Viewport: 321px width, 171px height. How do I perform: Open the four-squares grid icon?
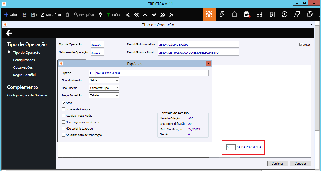coord(259,14)
